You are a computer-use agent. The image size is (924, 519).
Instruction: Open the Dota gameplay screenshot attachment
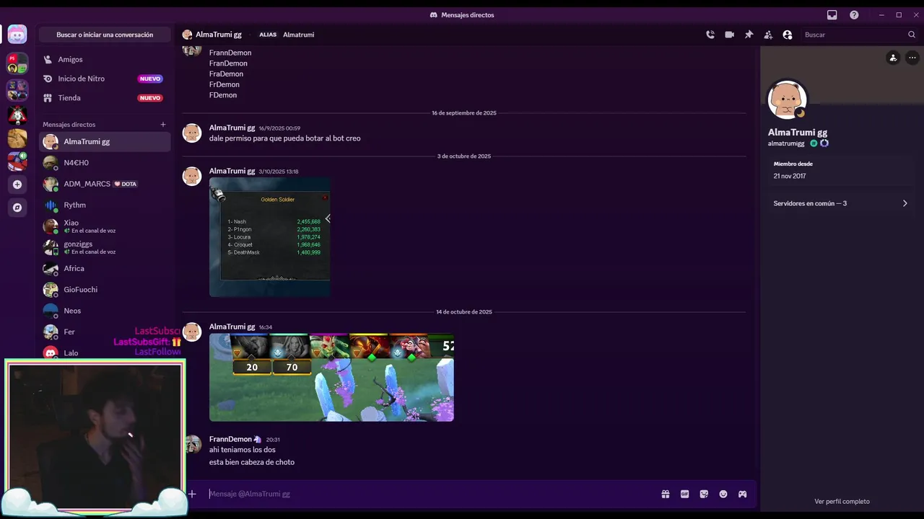point(331,378)
